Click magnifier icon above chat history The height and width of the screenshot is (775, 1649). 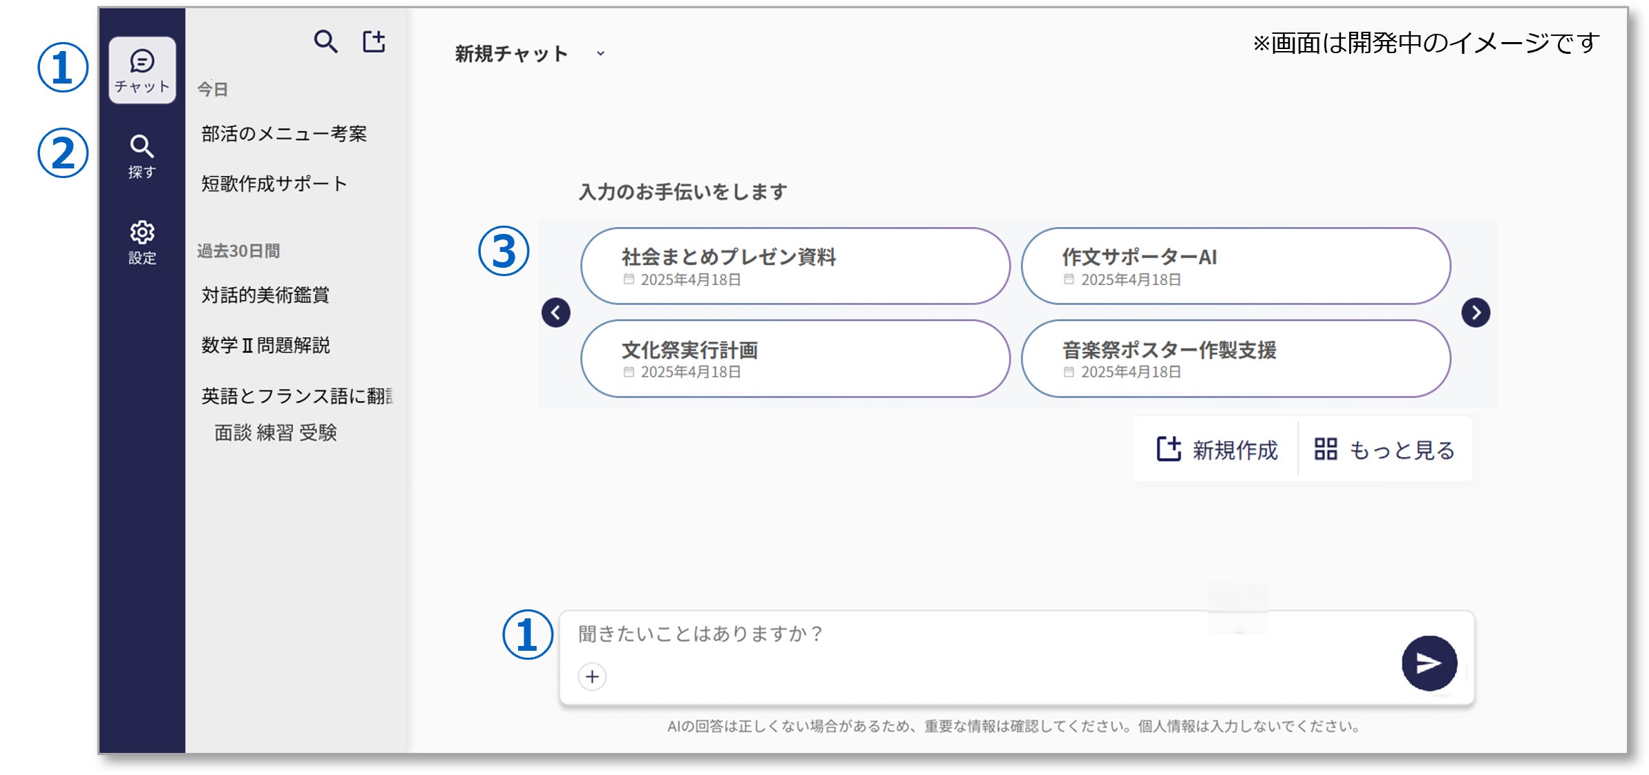click(325, 42)
